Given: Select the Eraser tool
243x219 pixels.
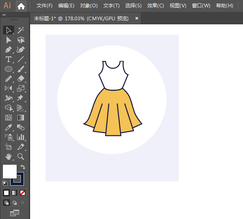Looking at the screenshot, I should [21, 79].
